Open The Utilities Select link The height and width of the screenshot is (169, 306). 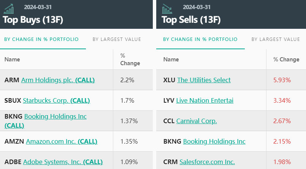tap(204, 80)
